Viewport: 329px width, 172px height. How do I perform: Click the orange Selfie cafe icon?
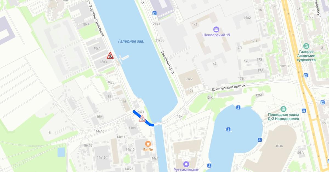tap(148, 144)
